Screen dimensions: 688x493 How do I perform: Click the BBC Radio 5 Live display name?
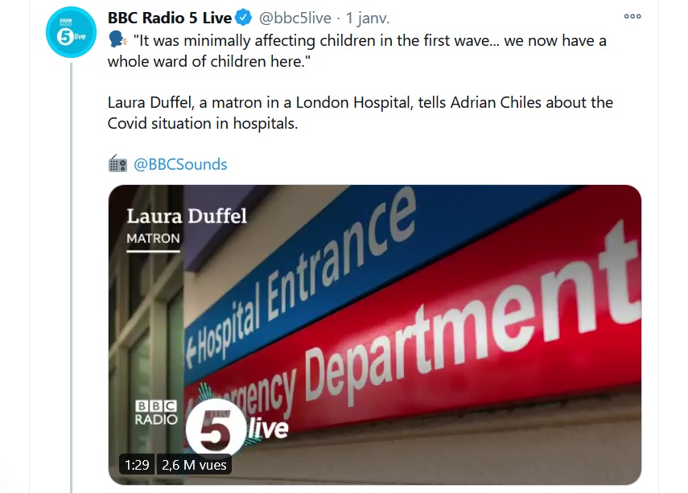click(169, 18)
